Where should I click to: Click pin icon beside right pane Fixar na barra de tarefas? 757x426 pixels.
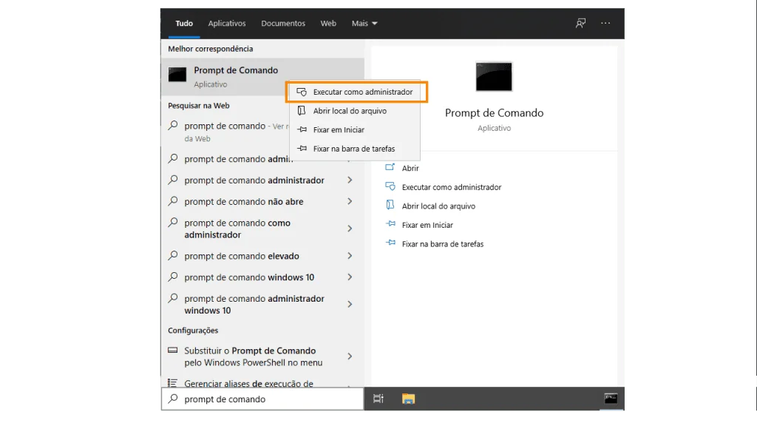tap(390, 243)
